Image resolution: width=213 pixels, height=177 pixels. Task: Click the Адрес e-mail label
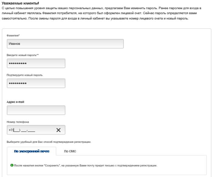pos(15,102)
